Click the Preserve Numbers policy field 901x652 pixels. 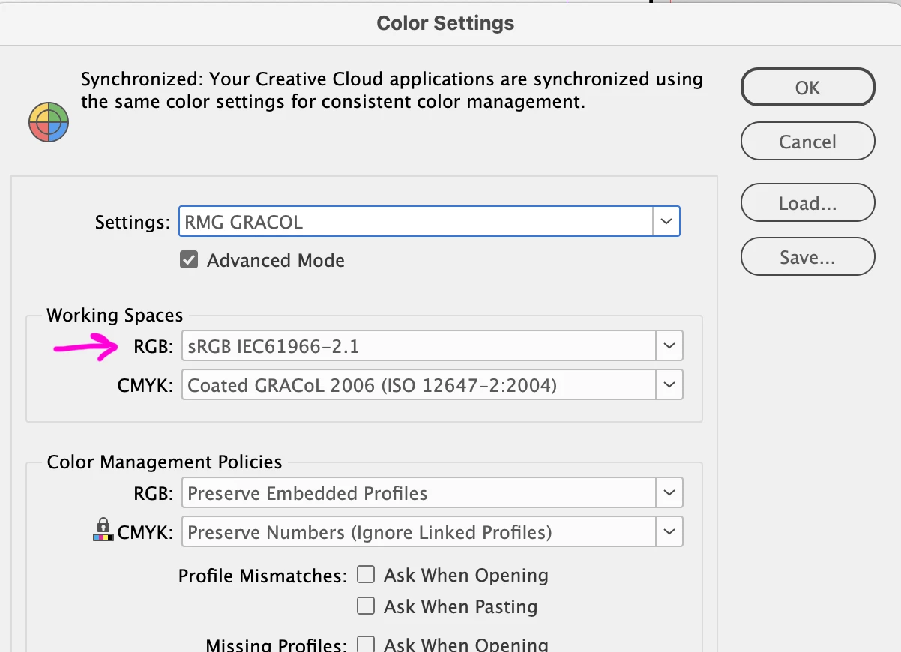(x=419, y=532)
